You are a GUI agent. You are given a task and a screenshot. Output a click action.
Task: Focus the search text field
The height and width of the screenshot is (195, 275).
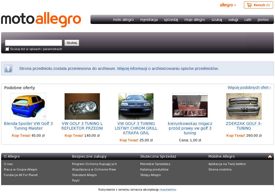pyautogui.click(x=34, y=43)
